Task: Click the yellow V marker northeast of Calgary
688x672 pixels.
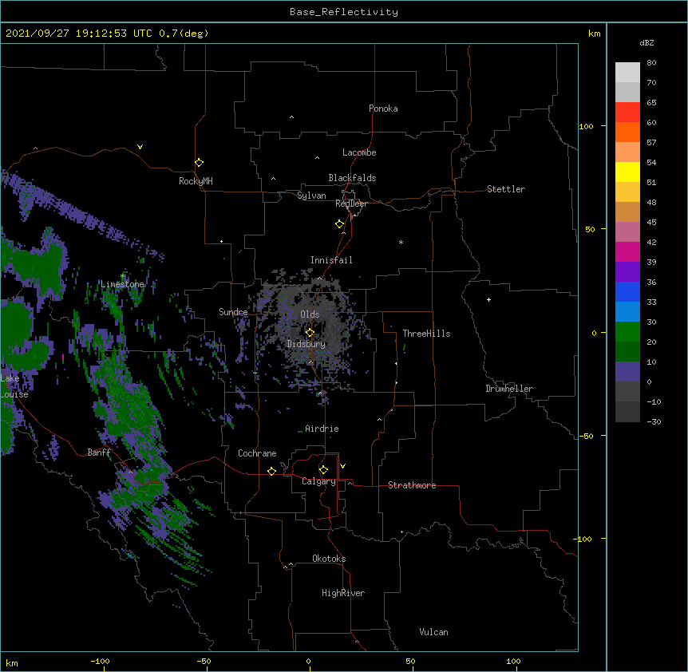Action: coord(342,466)
